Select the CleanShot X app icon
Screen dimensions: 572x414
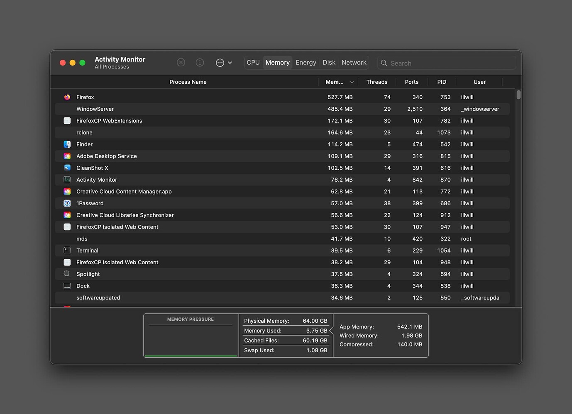coord(67,168)
